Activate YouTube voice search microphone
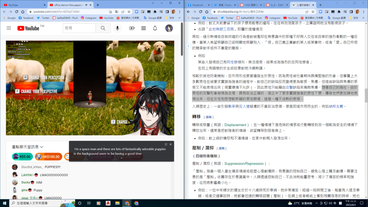This screenshot has height=207, width=368. pos(118,28)
